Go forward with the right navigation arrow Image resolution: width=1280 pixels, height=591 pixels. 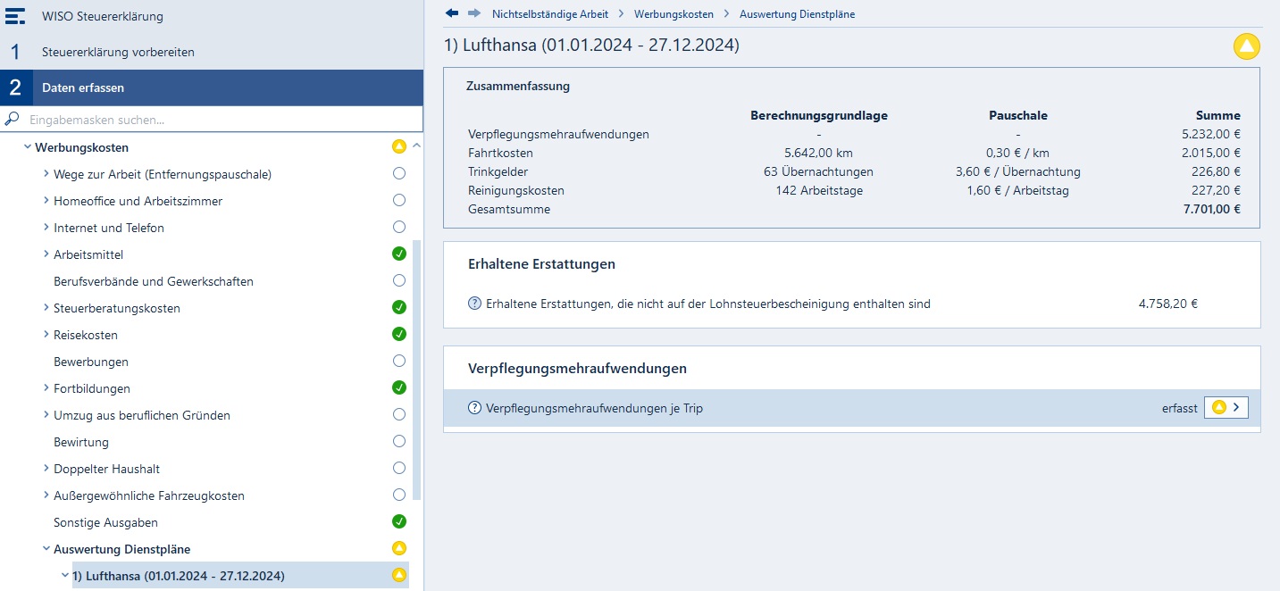tap(473, 13)
